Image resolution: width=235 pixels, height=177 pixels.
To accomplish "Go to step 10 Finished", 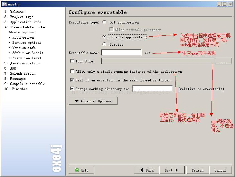I will [x=16, y=89].
